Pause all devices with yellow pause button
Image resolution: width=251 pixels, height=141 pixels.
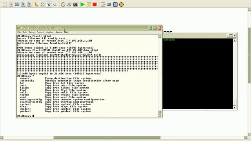89,4
